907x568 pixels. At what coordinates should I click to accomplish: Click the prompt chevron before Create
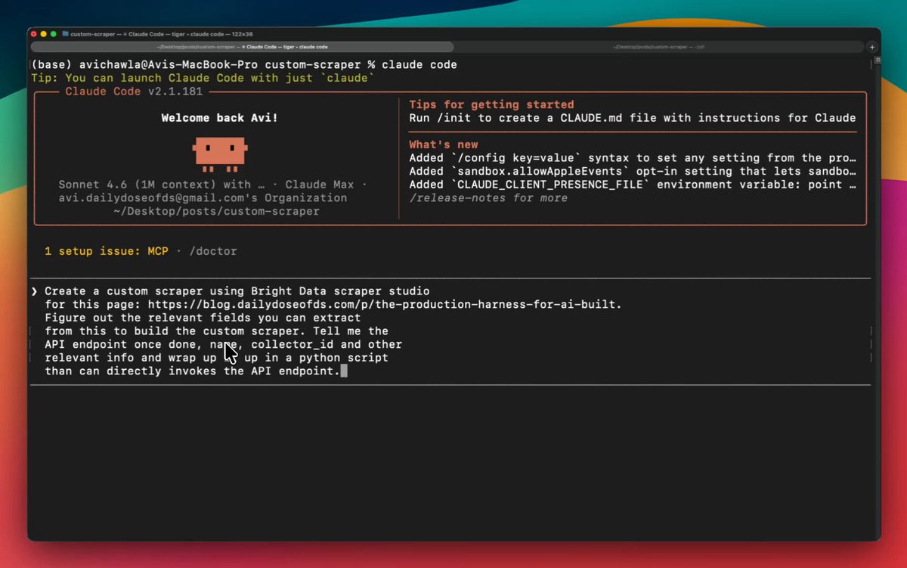click(x=34, y=291)
